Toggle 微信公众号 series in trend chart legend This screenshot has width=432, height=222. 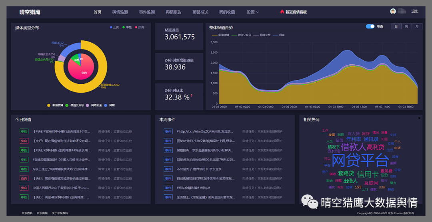(241, 35)
